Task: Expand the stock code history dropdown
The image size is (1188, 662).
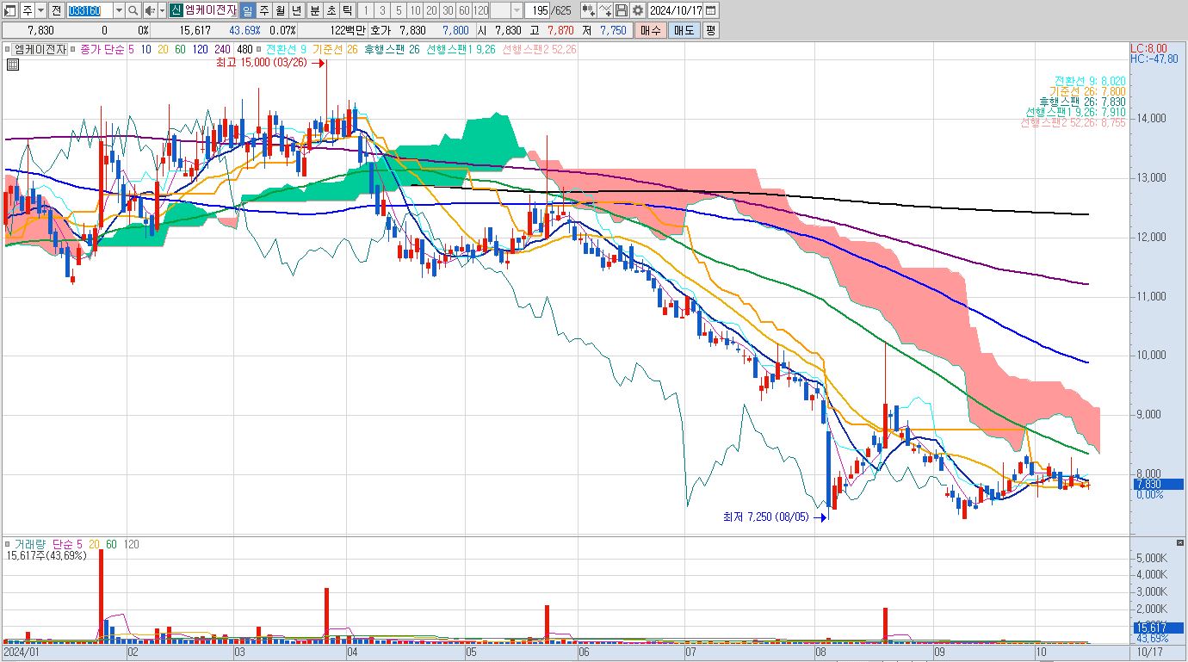Action: [x=119, y=10]
